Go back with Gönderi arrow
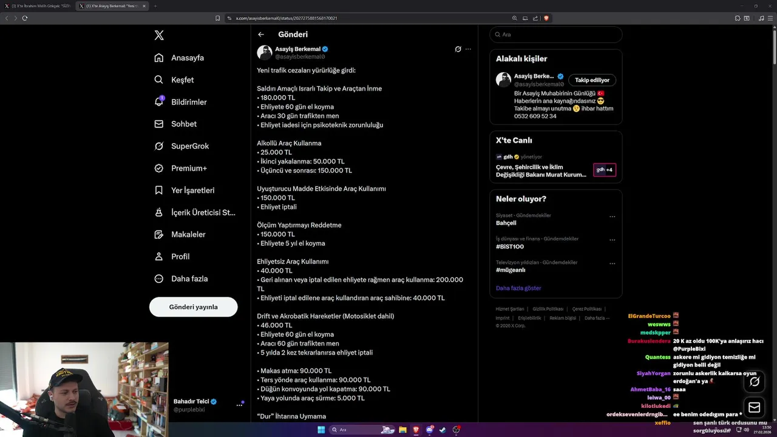Viewport: 777px width, 437px height. 261,35
